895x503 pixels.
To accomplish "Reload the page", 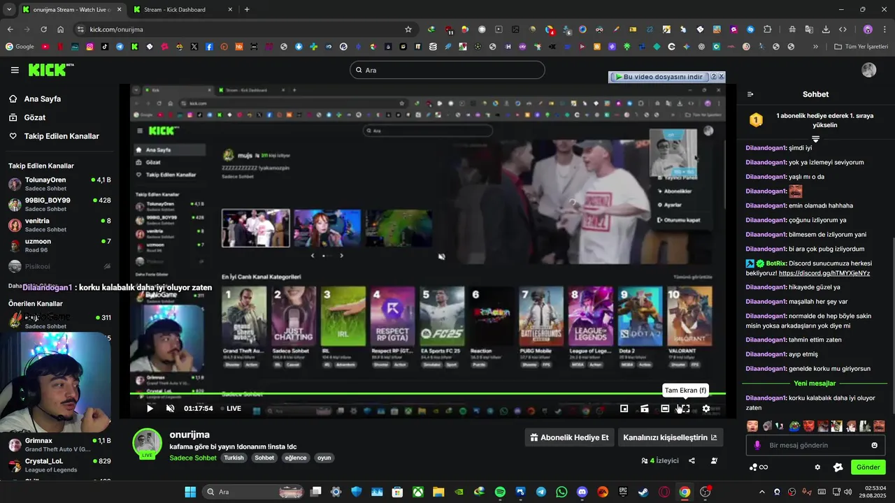I will [43, 29].
